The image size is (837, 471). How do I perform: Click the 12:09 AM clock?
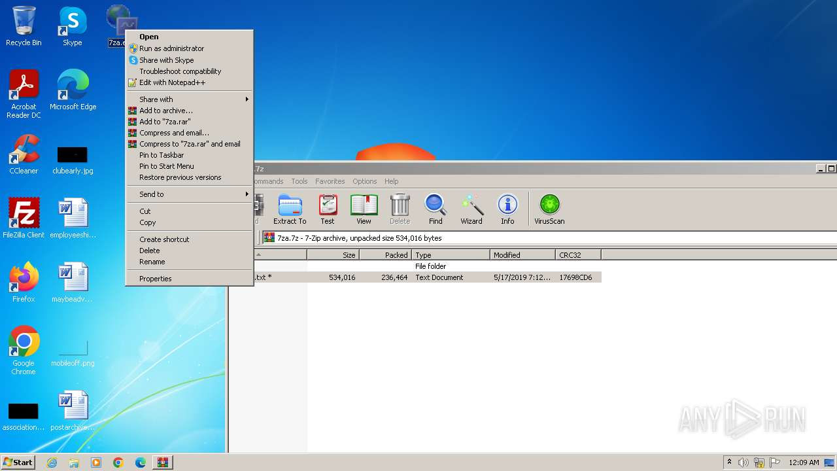coord(804,462)
